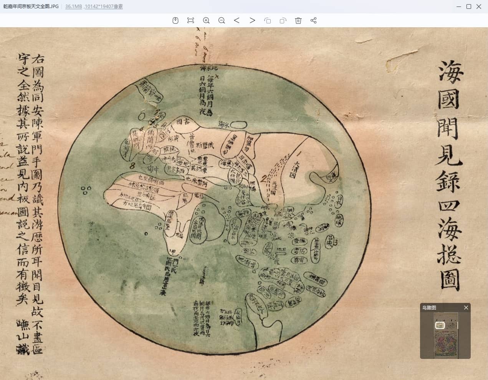Rotate image clockwise

tap(283, 21)
